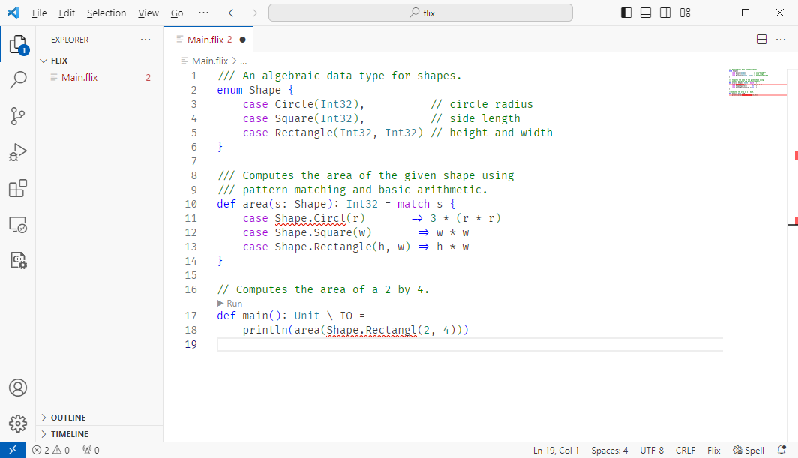
Task: Open the Manage settings gear
Action: pyautogui.click(x=18, y=424)
